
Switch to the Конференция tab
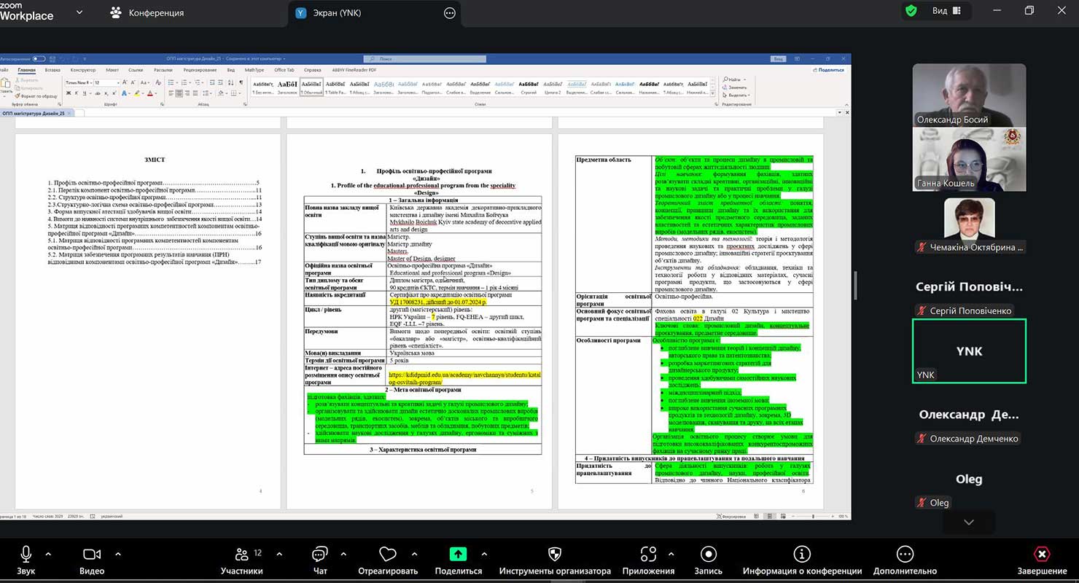pos(147,12)
